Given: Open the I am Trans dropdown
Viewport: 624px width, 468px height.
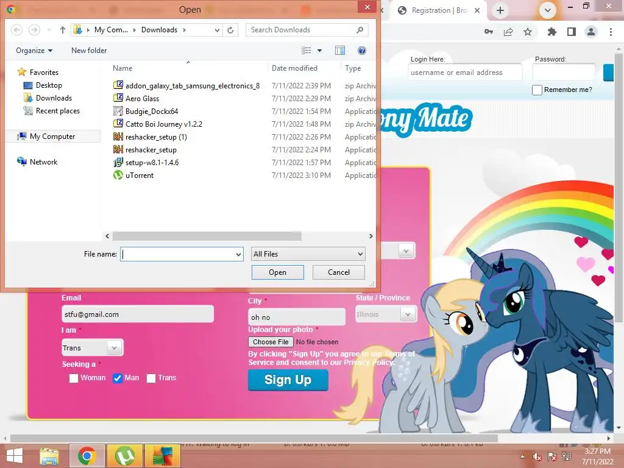Looking at the screenshot, I should click(93, 348).
